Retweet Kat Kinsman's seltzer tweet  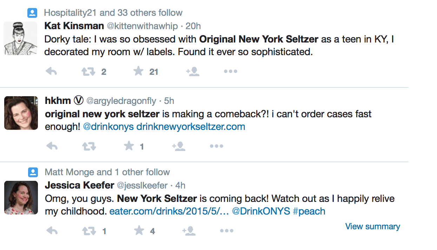88,72
